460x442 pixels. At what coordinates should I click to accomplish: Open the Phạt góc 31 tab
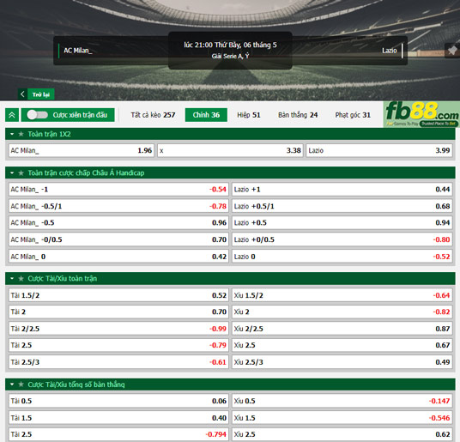point(353,115)
